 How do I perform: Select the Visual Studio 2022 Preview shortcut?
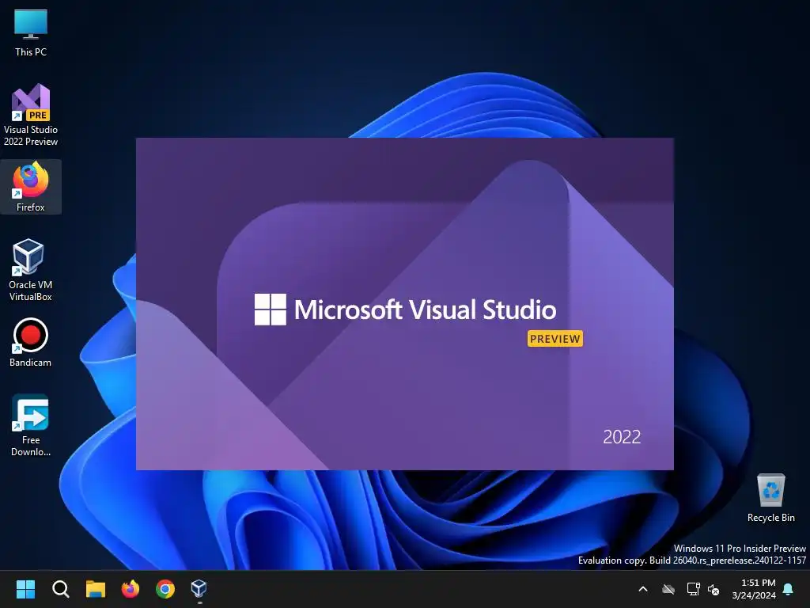click(x=31, y=115)
